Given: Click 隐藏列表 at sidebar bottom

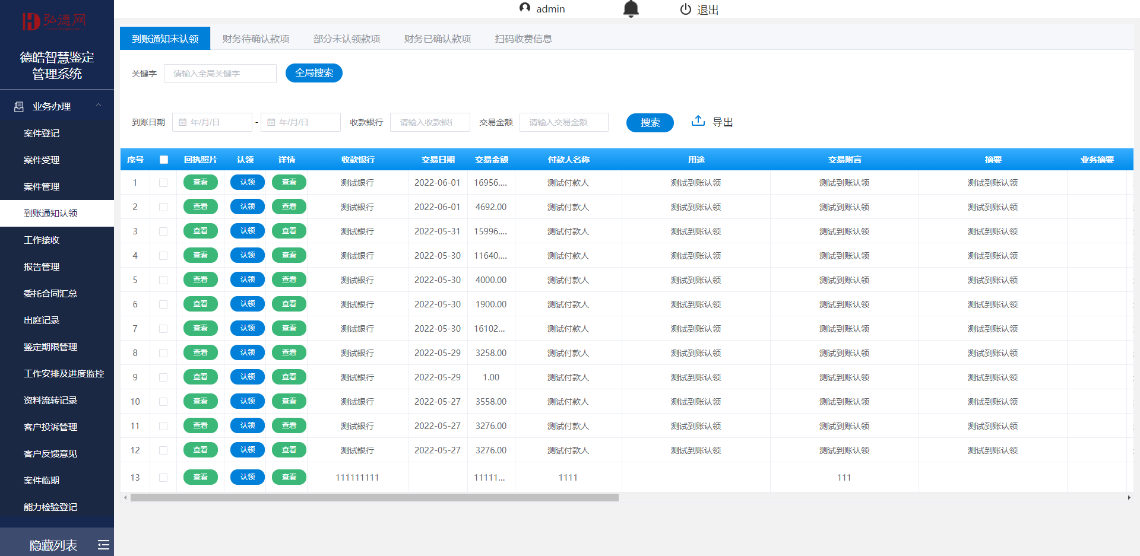Looking at the screenshot, I should [x=53, y=545].
